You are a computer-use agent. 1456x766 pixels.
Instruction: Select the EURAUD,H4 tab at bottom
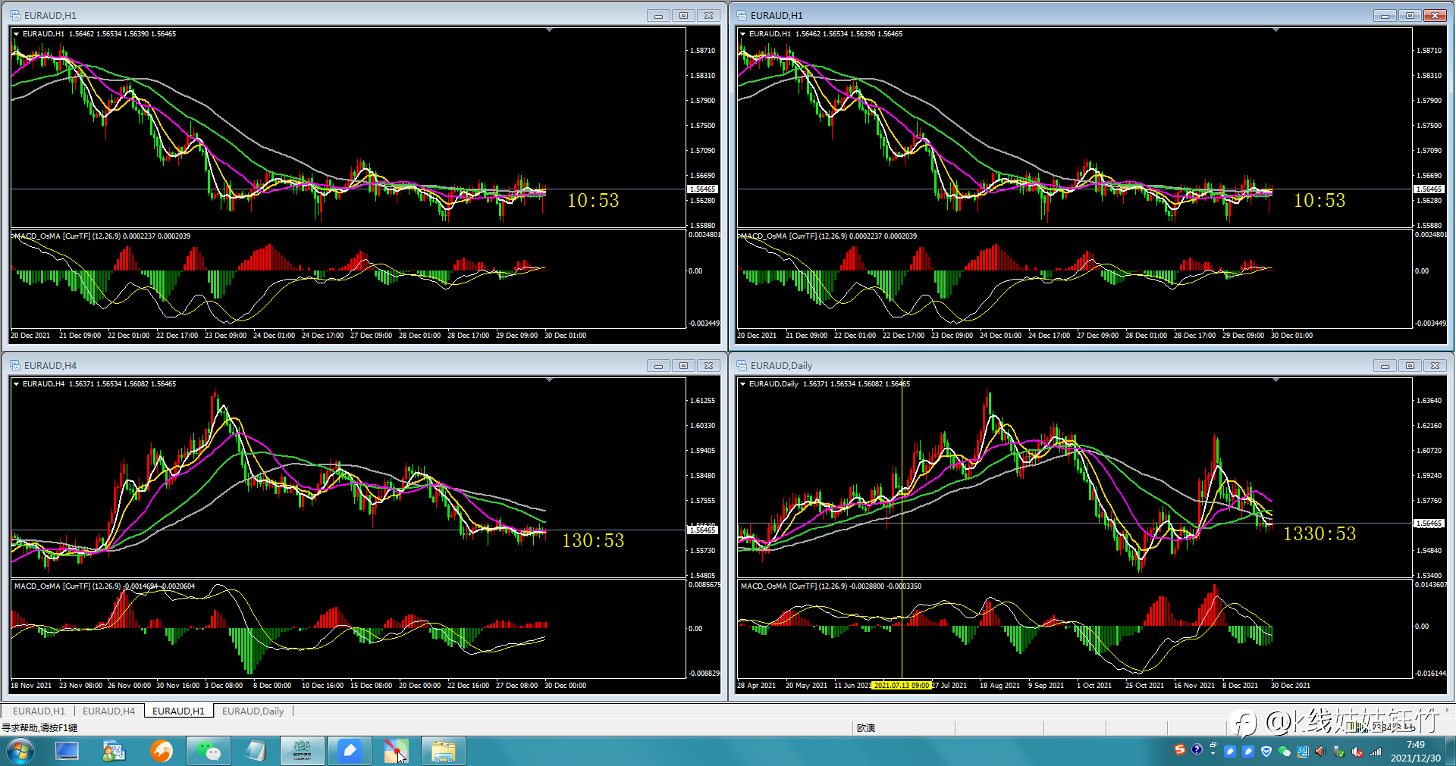click(108, 711)
